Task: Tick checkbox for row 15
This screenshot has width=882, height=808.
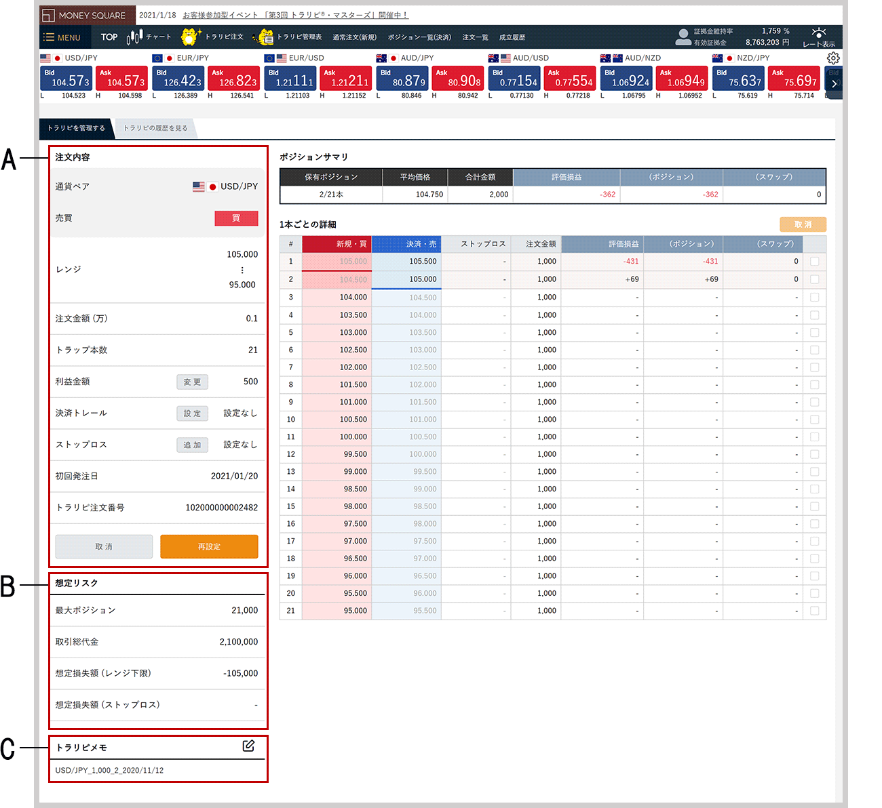Action: [814, 506]
